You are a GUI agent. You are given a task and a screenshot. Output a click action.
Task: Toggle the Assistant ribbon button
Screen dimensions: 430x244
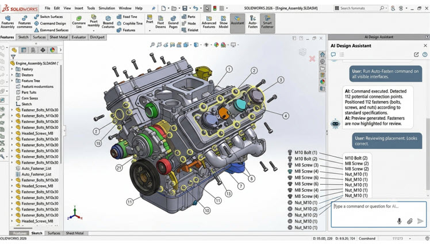[x=237, y=23]
